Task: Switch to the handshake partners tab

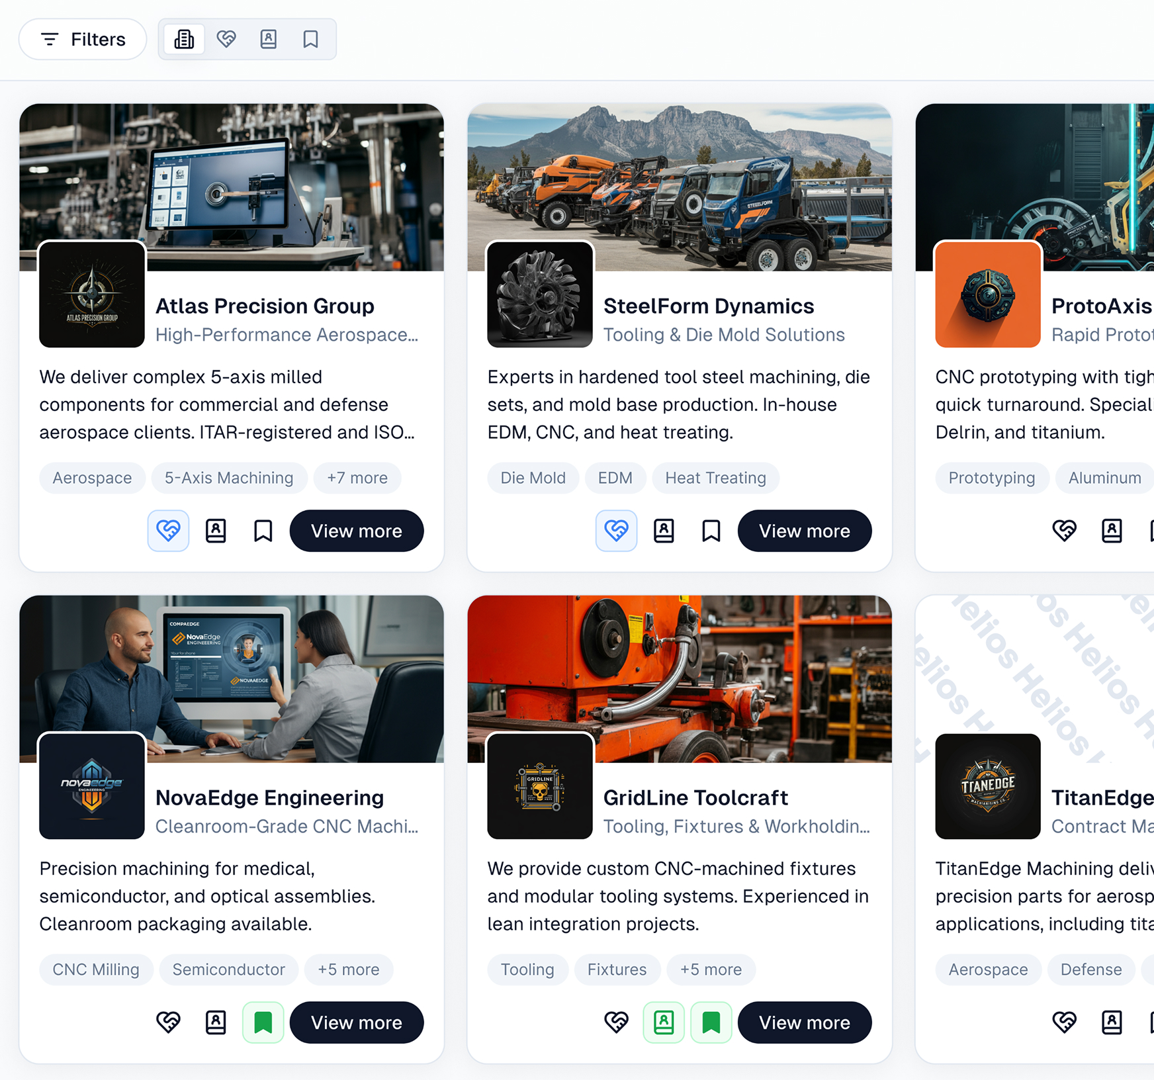Action: click(226, 40)
